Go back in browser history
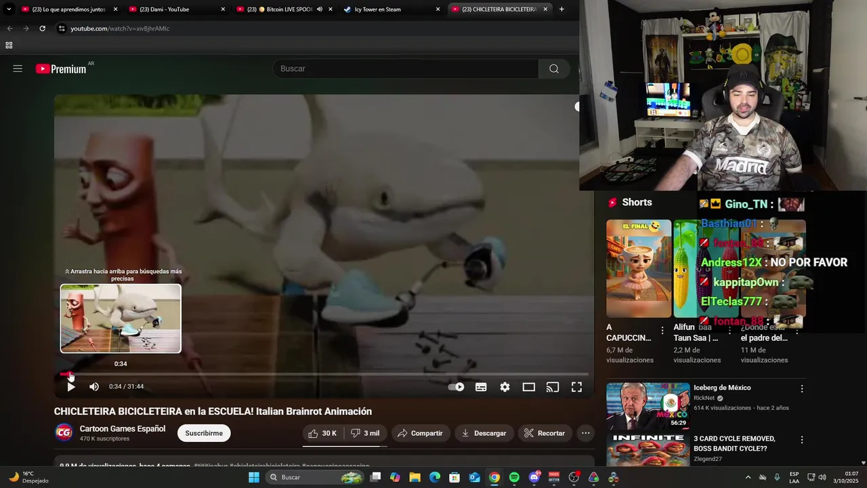The width and height of the screenshot is (867, 488). (9, 28)
